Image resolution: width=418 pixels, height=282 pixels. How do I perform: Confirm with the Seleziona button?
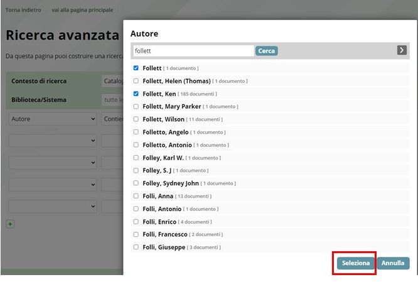click(x=355, y=263)
